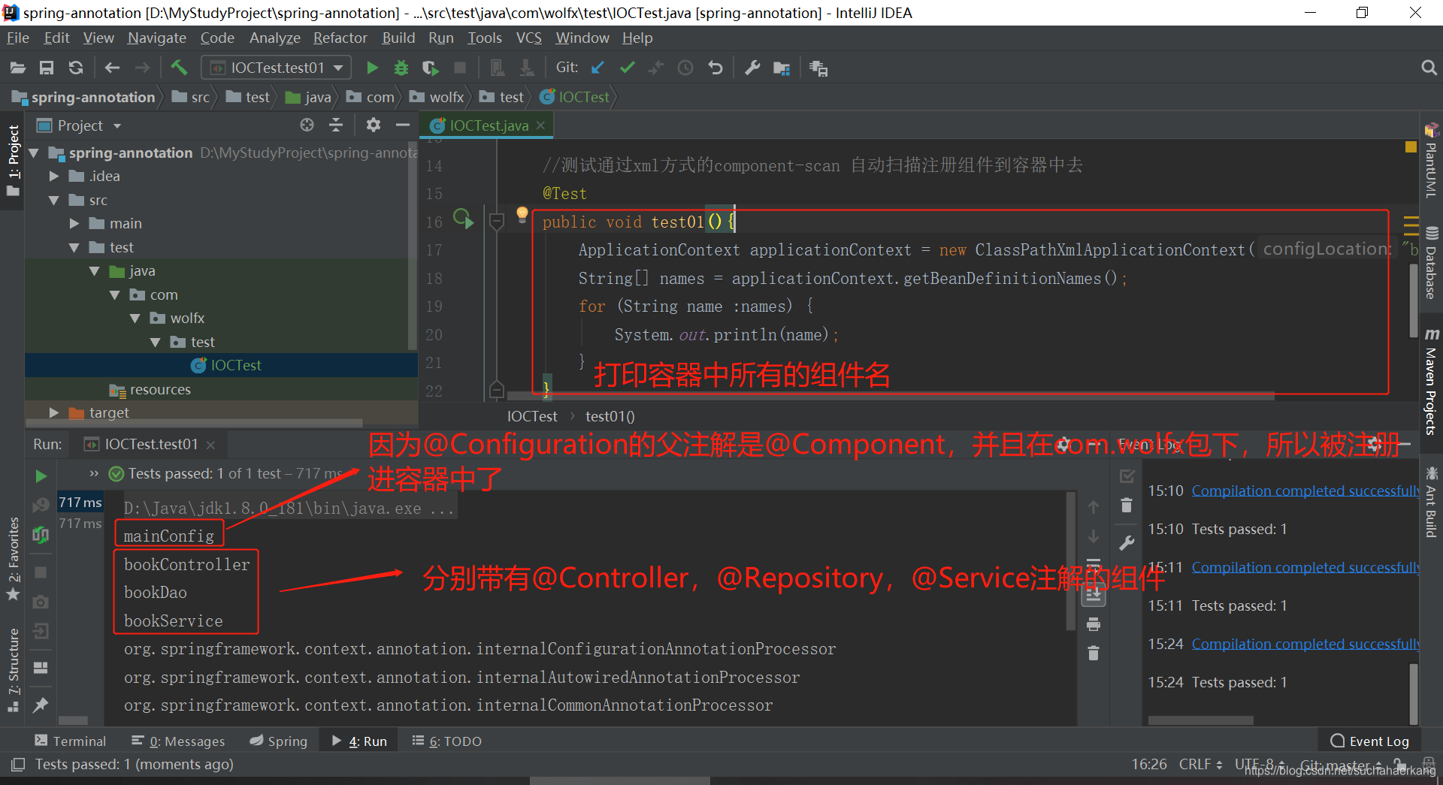Click the revert undo arrow icon

[x=715, y=68]
